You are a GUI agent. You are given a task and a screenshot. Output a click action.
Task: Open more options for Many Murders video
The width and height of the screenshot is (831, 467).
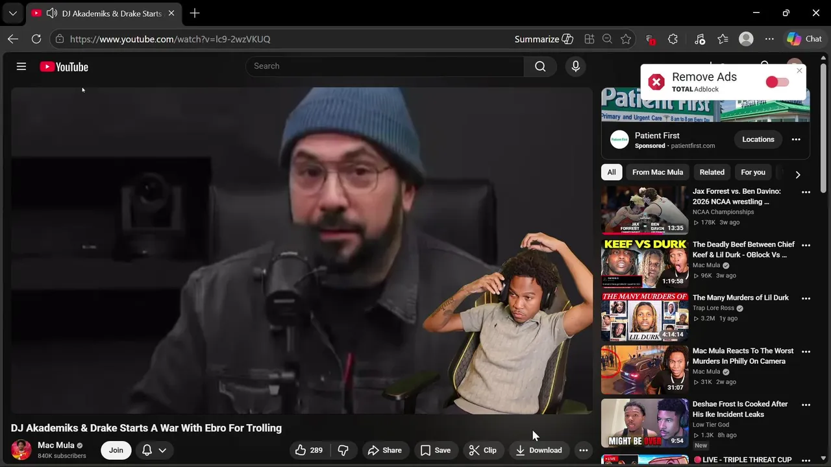coord(806,298)
